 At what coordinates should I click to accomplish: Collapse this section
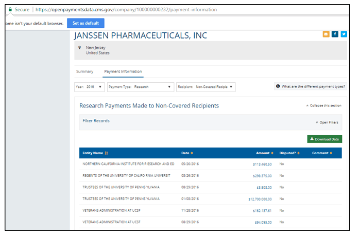tap(323, 105)
